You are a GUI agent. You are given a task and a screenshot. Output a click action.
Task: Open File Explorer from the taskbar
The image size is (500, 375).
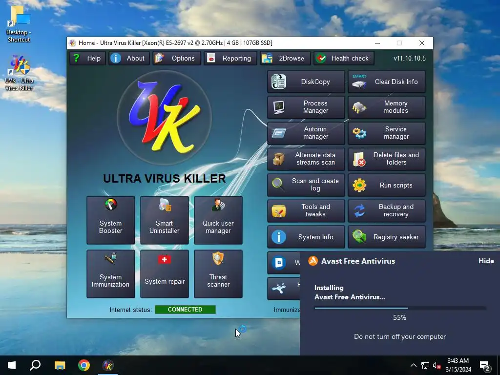click(60, 365)
